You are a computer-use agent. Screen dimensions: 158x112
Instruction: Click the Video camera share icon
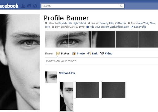coord(102,54)
